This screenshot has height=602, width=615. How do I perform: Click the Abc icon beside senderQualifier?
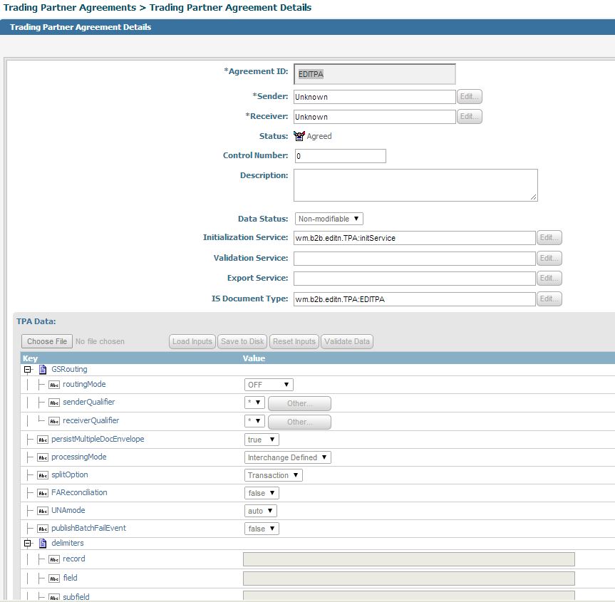tap(54, 403)
